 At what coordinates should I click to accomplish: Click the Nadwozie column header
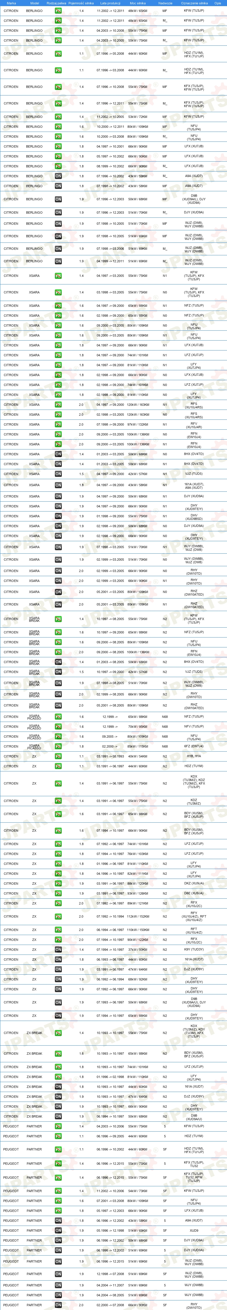tap(165, 3)
